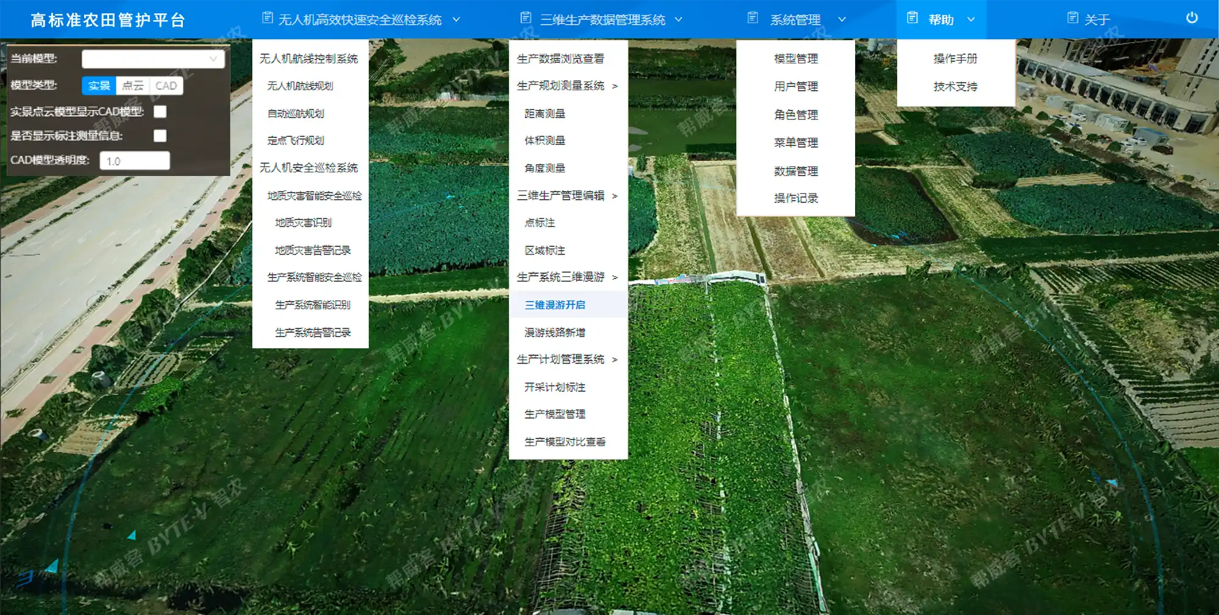Select 无人机航线规划 menu entry

(300, 86)
